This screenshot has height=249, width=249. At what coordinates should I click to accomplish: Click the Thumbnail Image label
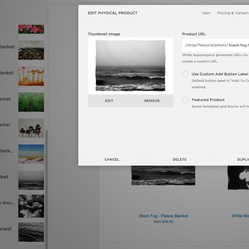(x=104, y=34)
